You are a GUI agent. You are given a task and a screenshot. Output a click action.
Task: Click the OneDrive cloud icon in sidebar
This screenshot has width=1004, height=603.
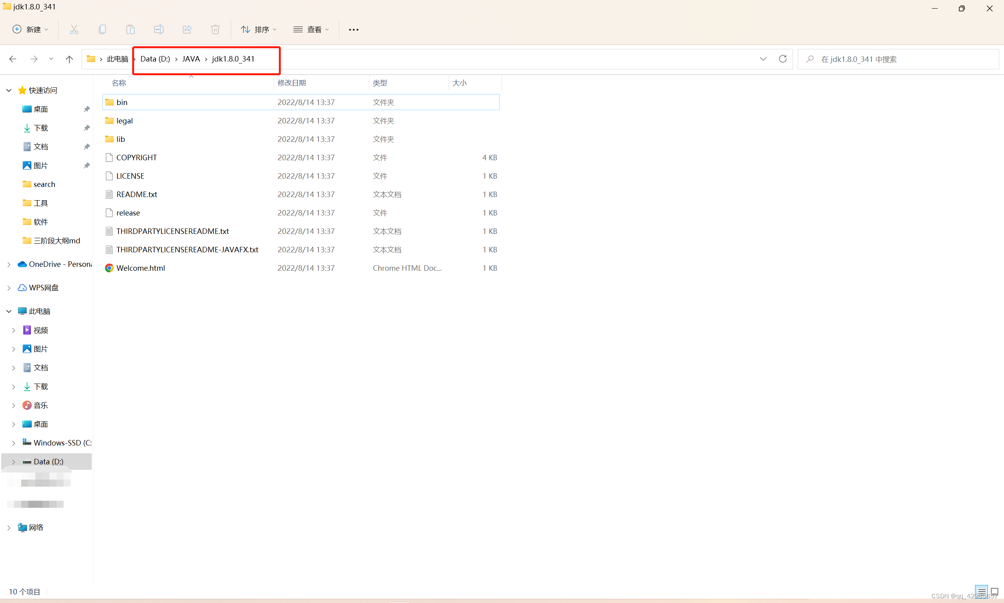(22, 264)
